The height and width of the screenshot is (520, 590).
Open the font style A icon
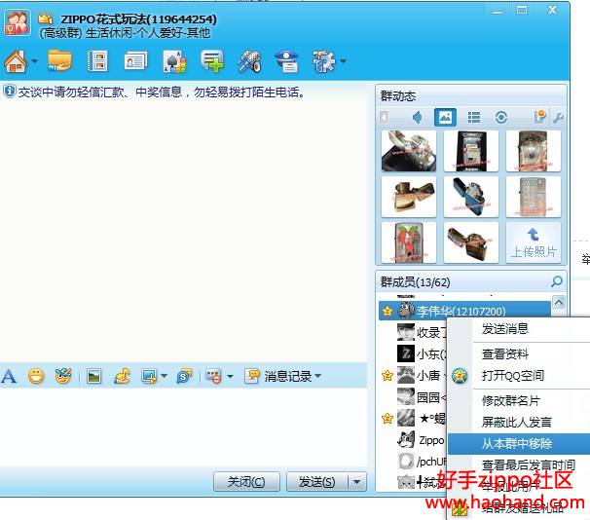(9, 376)
